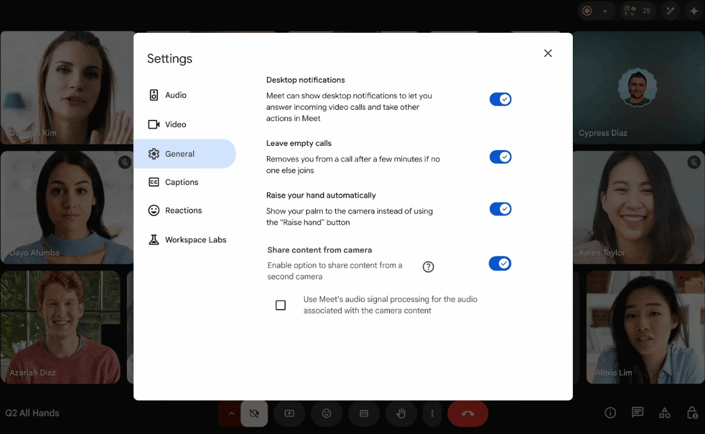Select Azariah Diaz video tile

61,328
